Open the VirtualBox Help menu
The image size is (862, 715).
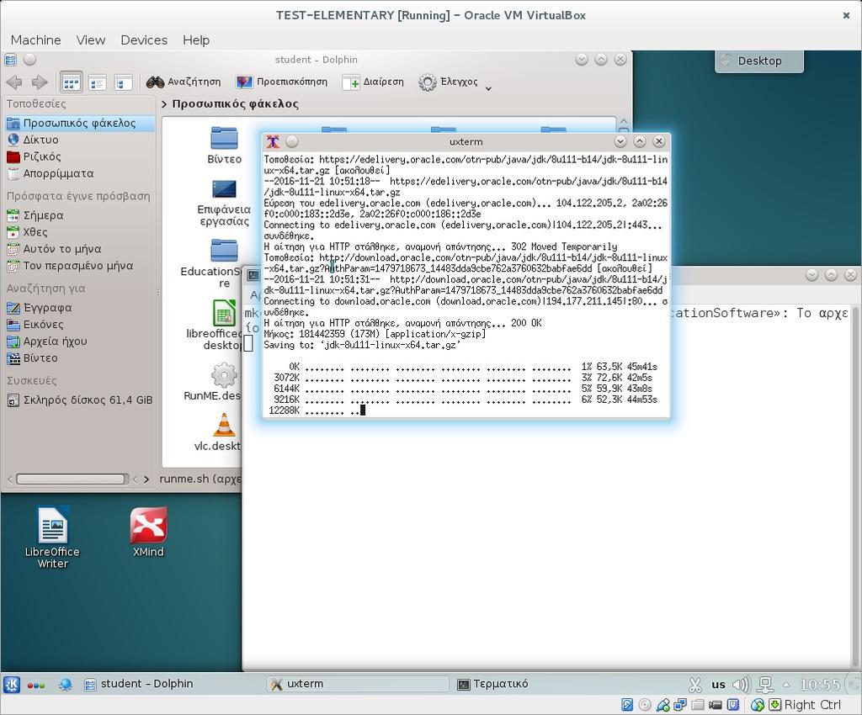point(196,40)
